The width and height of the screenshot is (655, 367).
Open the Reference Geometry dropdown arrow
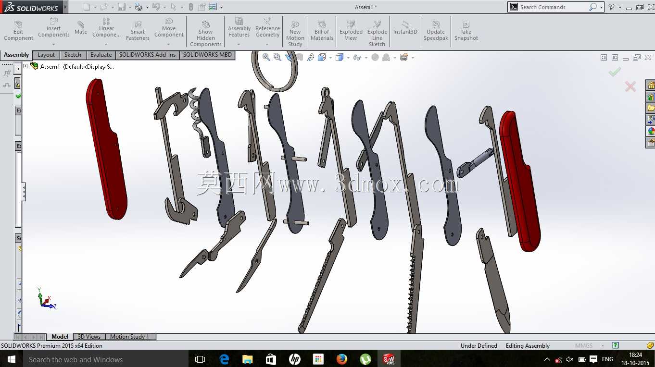(x=267, y=44)
